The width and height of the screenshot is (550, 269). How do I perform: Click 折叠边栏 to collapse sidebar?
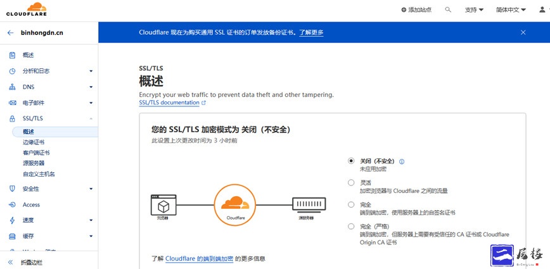pyautogui.click(x=32, y=262)
